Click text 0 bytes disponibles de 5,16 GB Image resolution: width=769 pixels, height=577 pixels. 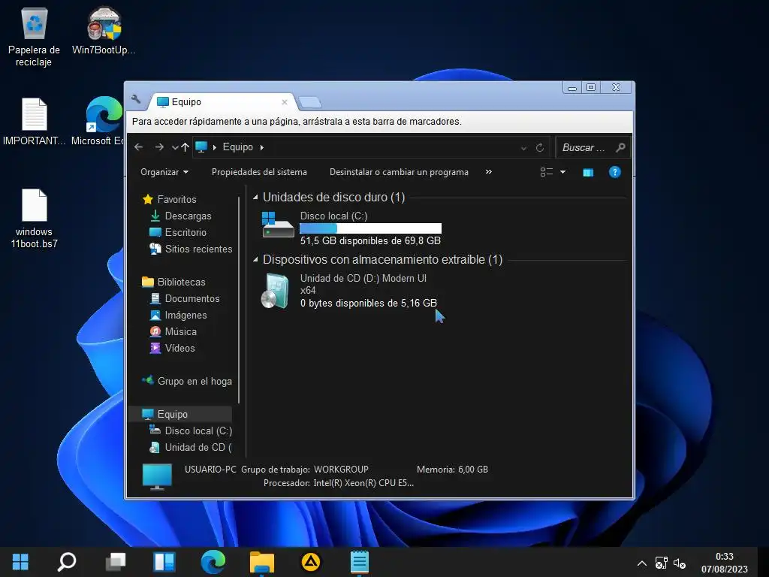pos(368,304)
